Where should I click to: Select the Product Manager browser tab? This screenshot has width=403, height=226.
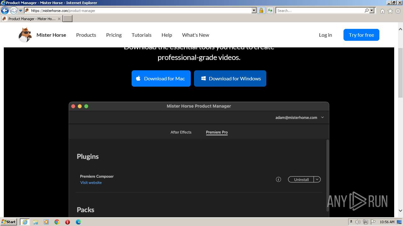(31, 19)
